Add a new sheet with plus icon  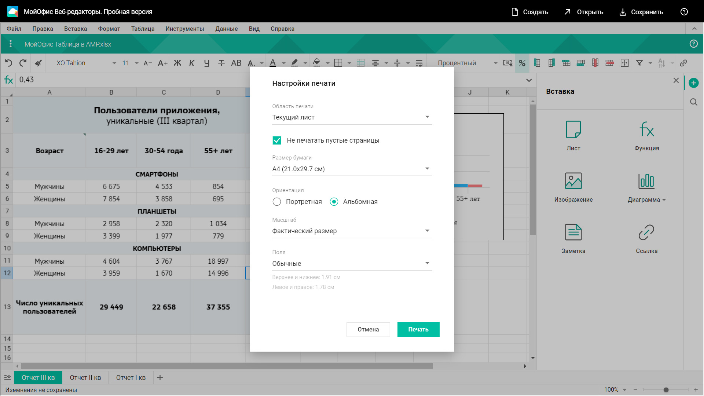(160, 377)
